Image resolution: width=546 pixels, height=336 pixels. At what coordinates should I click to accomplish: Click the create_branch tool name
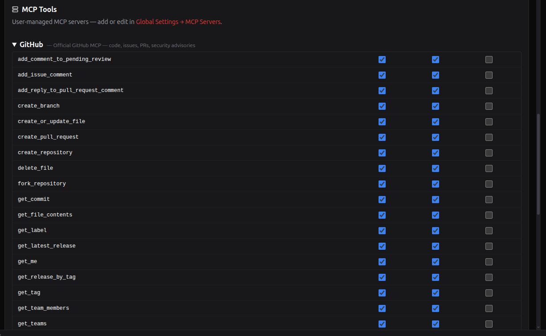(39, 106)
